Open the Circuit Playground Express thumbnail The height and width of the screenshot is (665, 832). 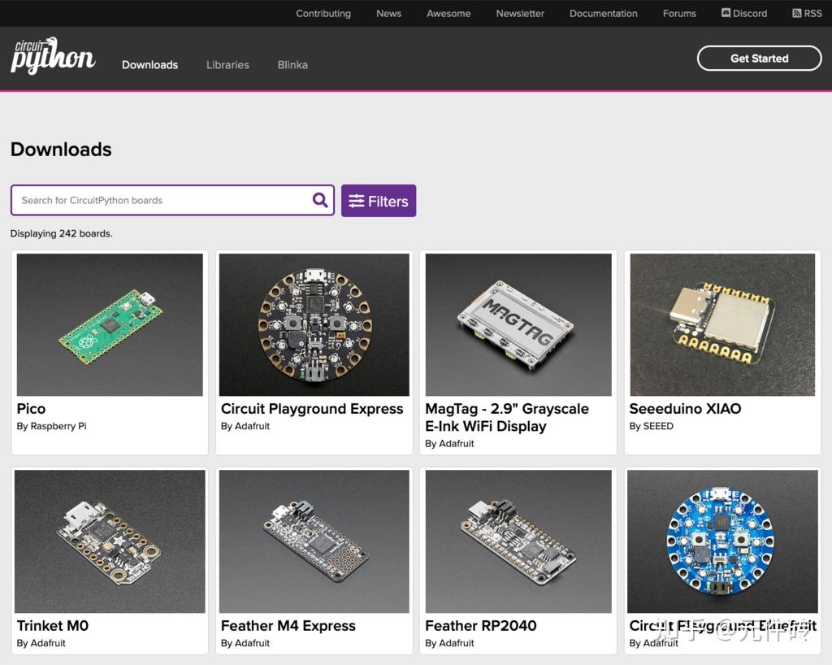(314, 324)
